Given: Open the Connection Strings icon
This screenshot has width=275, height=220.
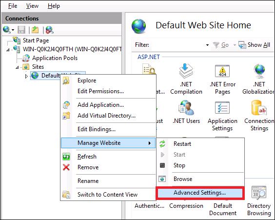Looking at the screenshot, I should tap(259, 116).
